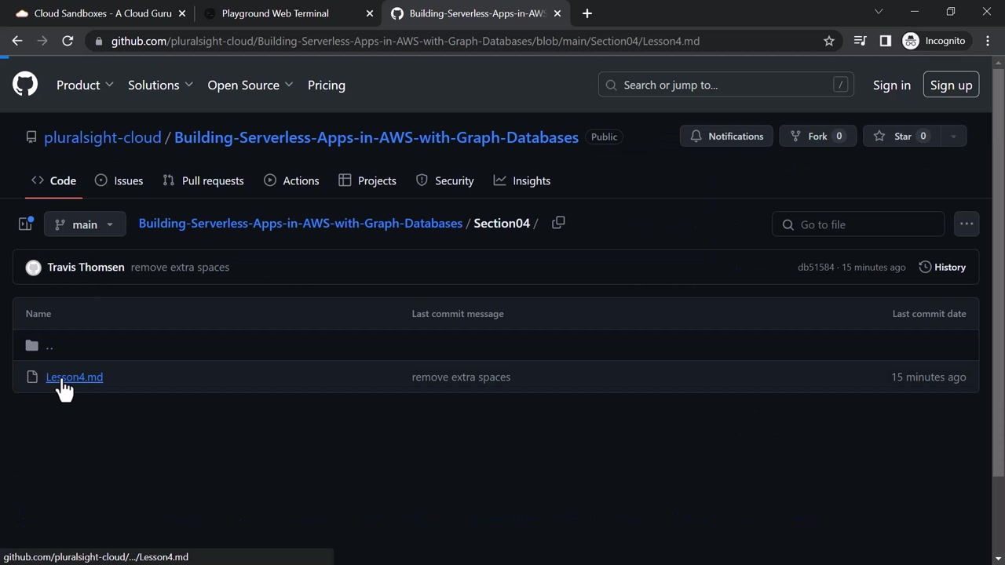Switch to the Issues tab
The width and height of the screenshot is (1005, 565).
click(119, 180)
